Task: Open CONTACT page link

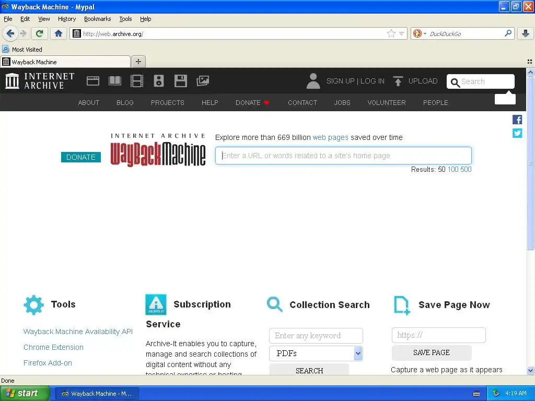Action: click(x=303, y=103)
